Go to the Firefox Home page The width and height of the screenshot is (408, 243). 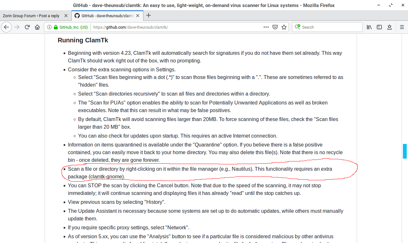(x=37, y=27)
